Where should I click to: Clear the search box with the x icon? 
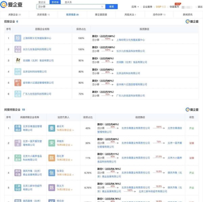point(102,7)
